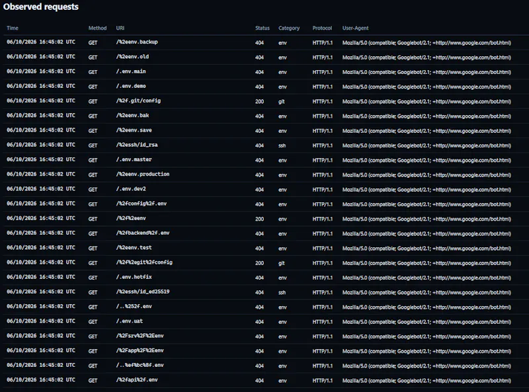Select the URI /%2f%2egit%2fconfig
The height and width of the screenshot is (392, 529).
144,262
